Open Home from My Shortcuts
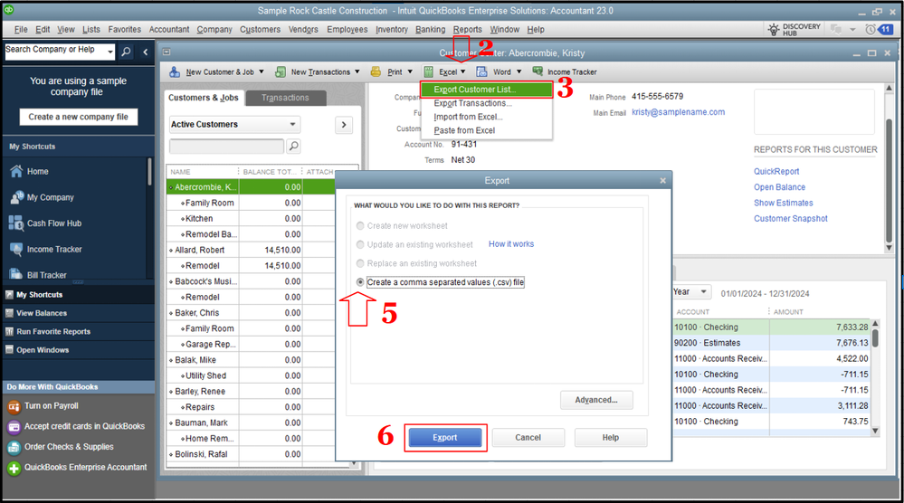The width and height of the screenshot is (904, 503). coord(37,172)
